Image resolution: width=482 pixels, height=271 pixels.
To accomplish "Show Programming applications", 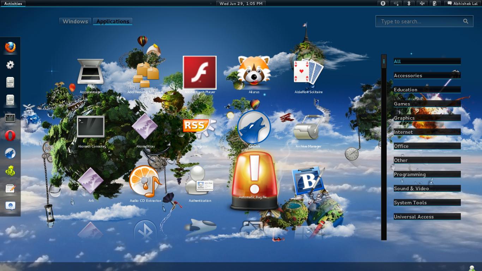I will (x=427, y=174).
